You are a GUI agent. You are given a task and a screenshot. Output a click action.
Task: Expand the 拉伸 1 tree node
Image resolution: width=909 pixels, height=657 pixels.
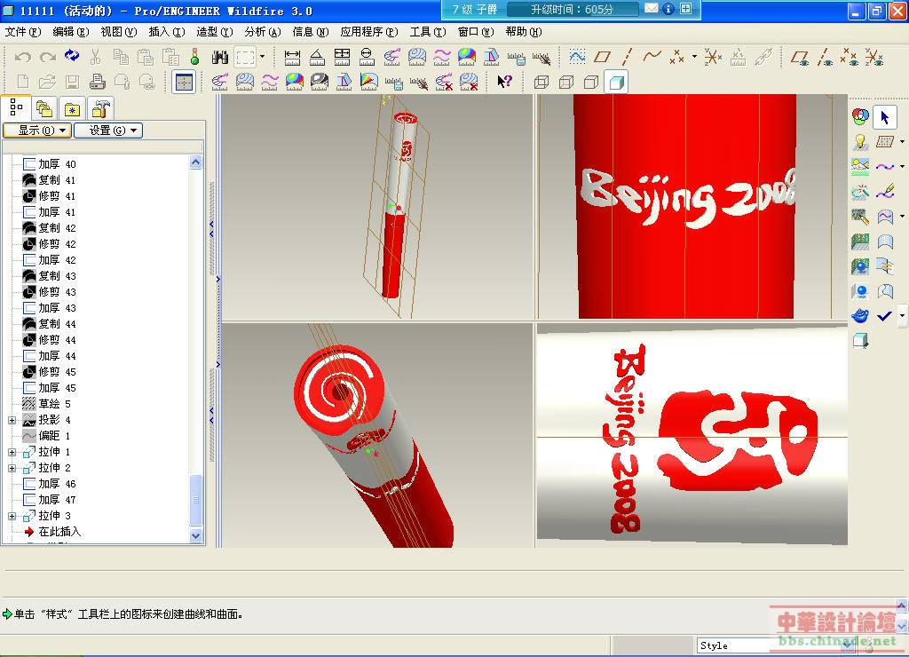[x=12, y=452]
